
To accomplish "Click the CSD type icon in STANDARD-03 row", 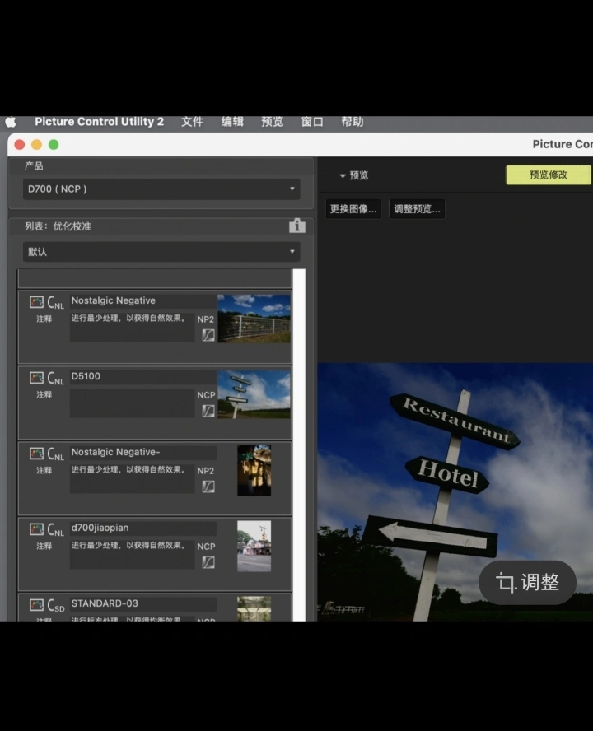I will click(55, 606).
